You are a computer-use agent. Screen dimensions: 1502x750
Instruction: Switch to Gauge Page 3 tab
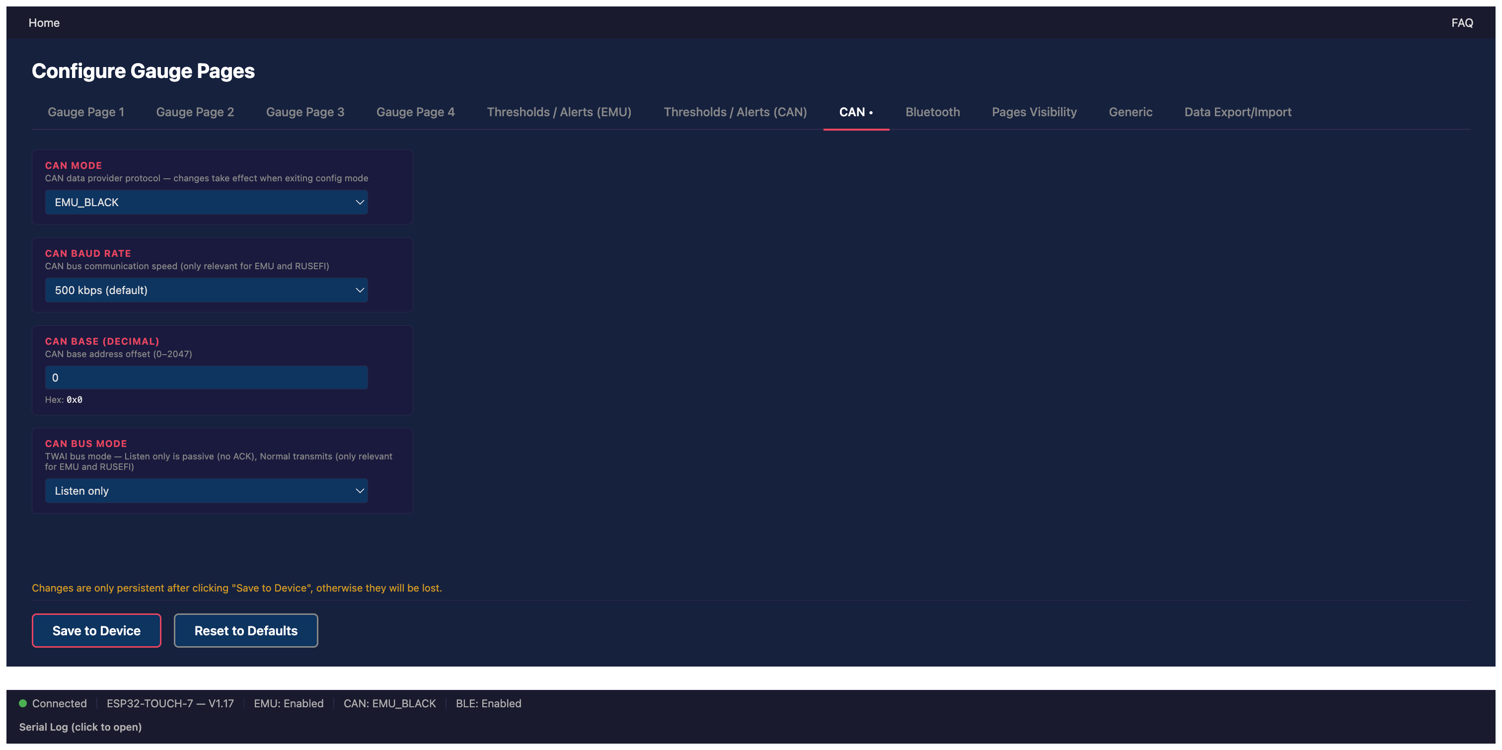[305, 112]
